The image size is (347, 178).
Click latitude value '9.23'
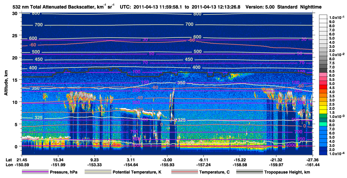tap(94, 159)
